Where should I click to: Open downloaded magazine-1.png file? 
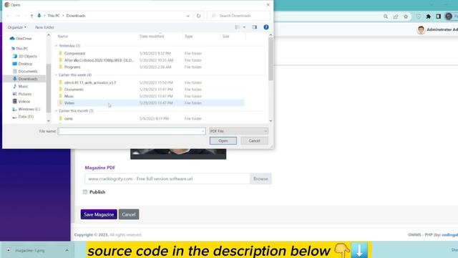tap(30, 250)
